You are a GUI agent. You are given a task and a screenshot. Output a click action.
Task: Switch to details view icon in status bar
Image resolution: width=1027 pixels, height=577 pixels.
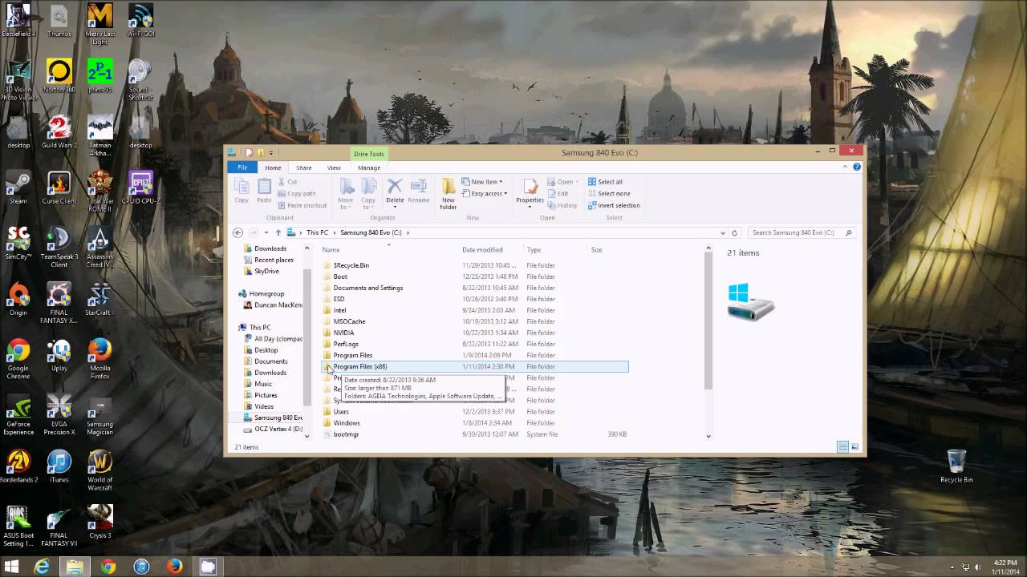tap(843, 446)
